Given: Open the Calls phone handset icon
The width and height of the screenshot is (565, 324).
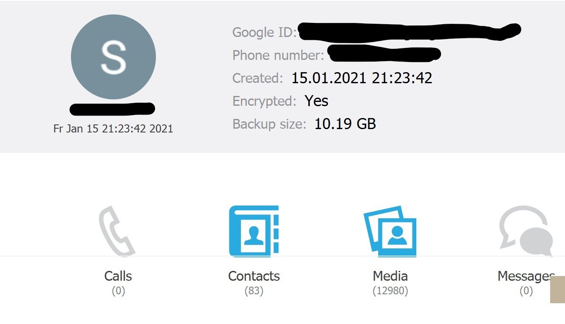Looking at the screenshot, I should pyautogui.click(x=117, y=231).
